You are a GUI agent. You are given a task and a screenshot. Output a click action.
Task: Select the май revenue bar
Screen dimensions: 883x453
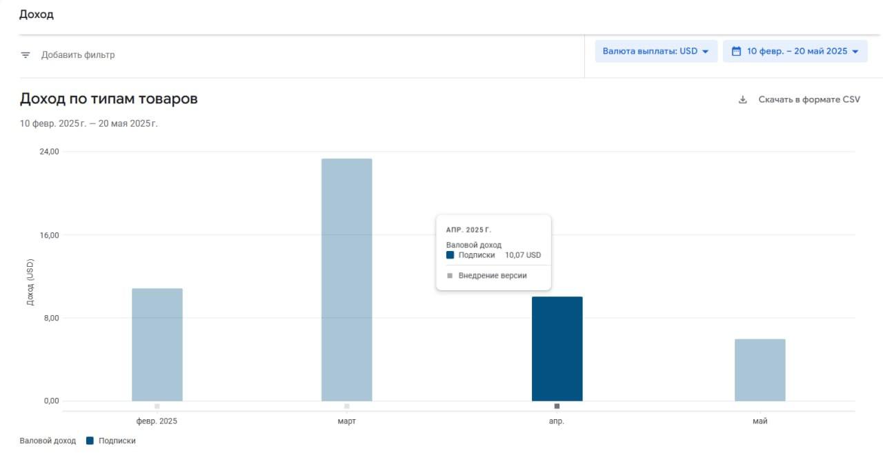pyautogui.click(x=760, y=370)
